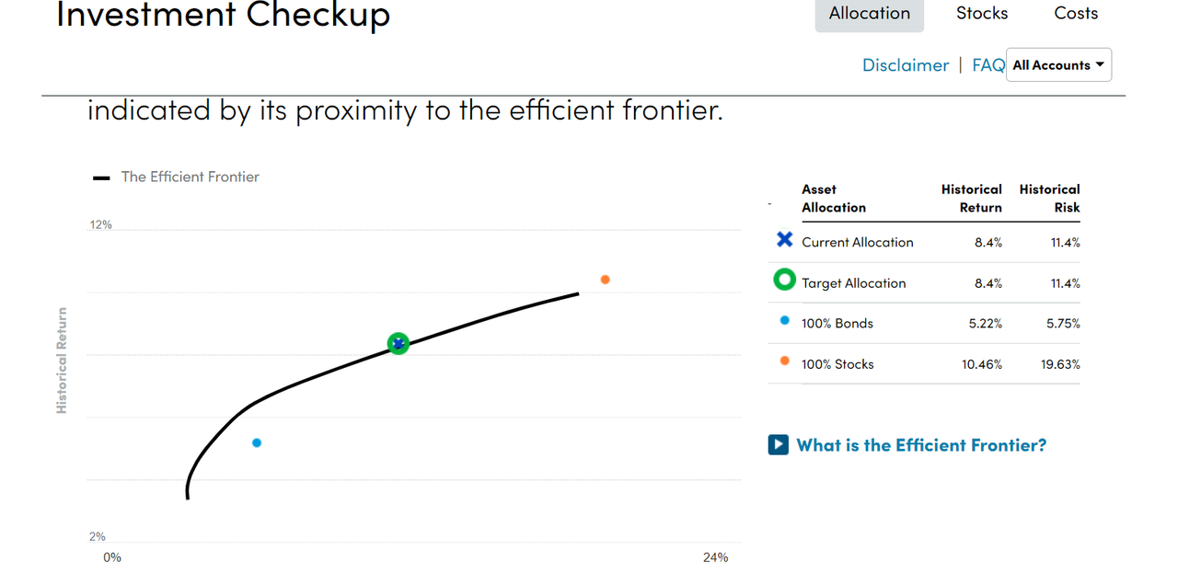This screenshot has width=1178, height=573.
Task: Click the play icon next to Efficient Frontier question
Action: tap(778, 444)
